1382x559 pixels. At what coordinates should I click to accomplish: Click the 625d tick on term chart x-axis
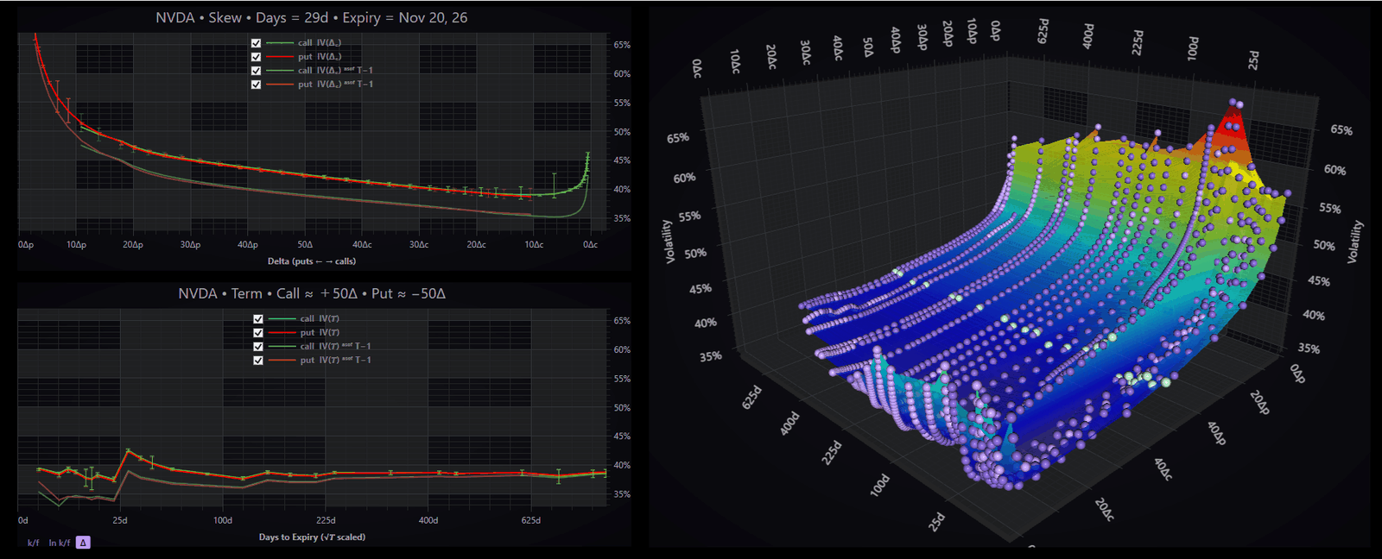pyautogui.click(x=531, y=521)
